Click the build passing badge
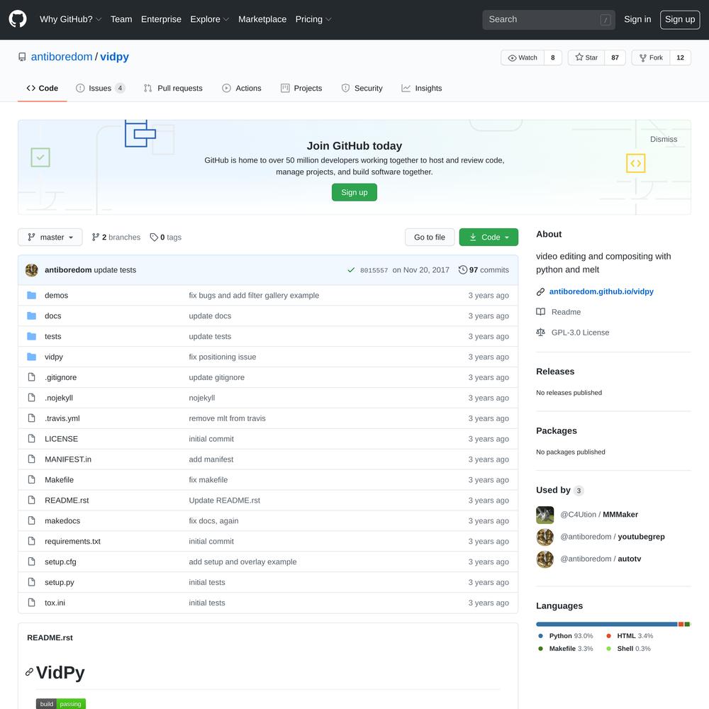This screenshot has width=709, height=709. 60,703
